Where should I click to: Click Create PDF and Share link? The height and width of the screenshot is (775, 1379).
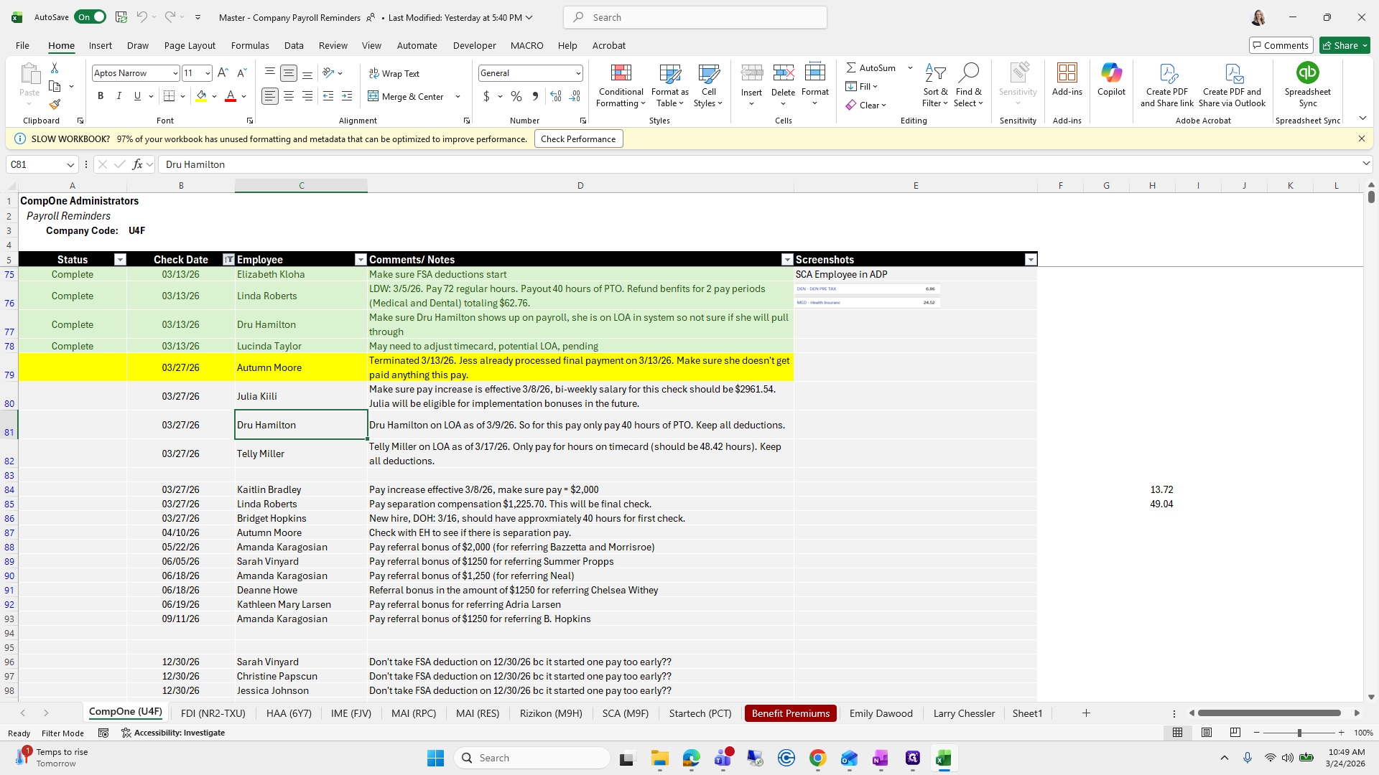(x=1167, y=85)
